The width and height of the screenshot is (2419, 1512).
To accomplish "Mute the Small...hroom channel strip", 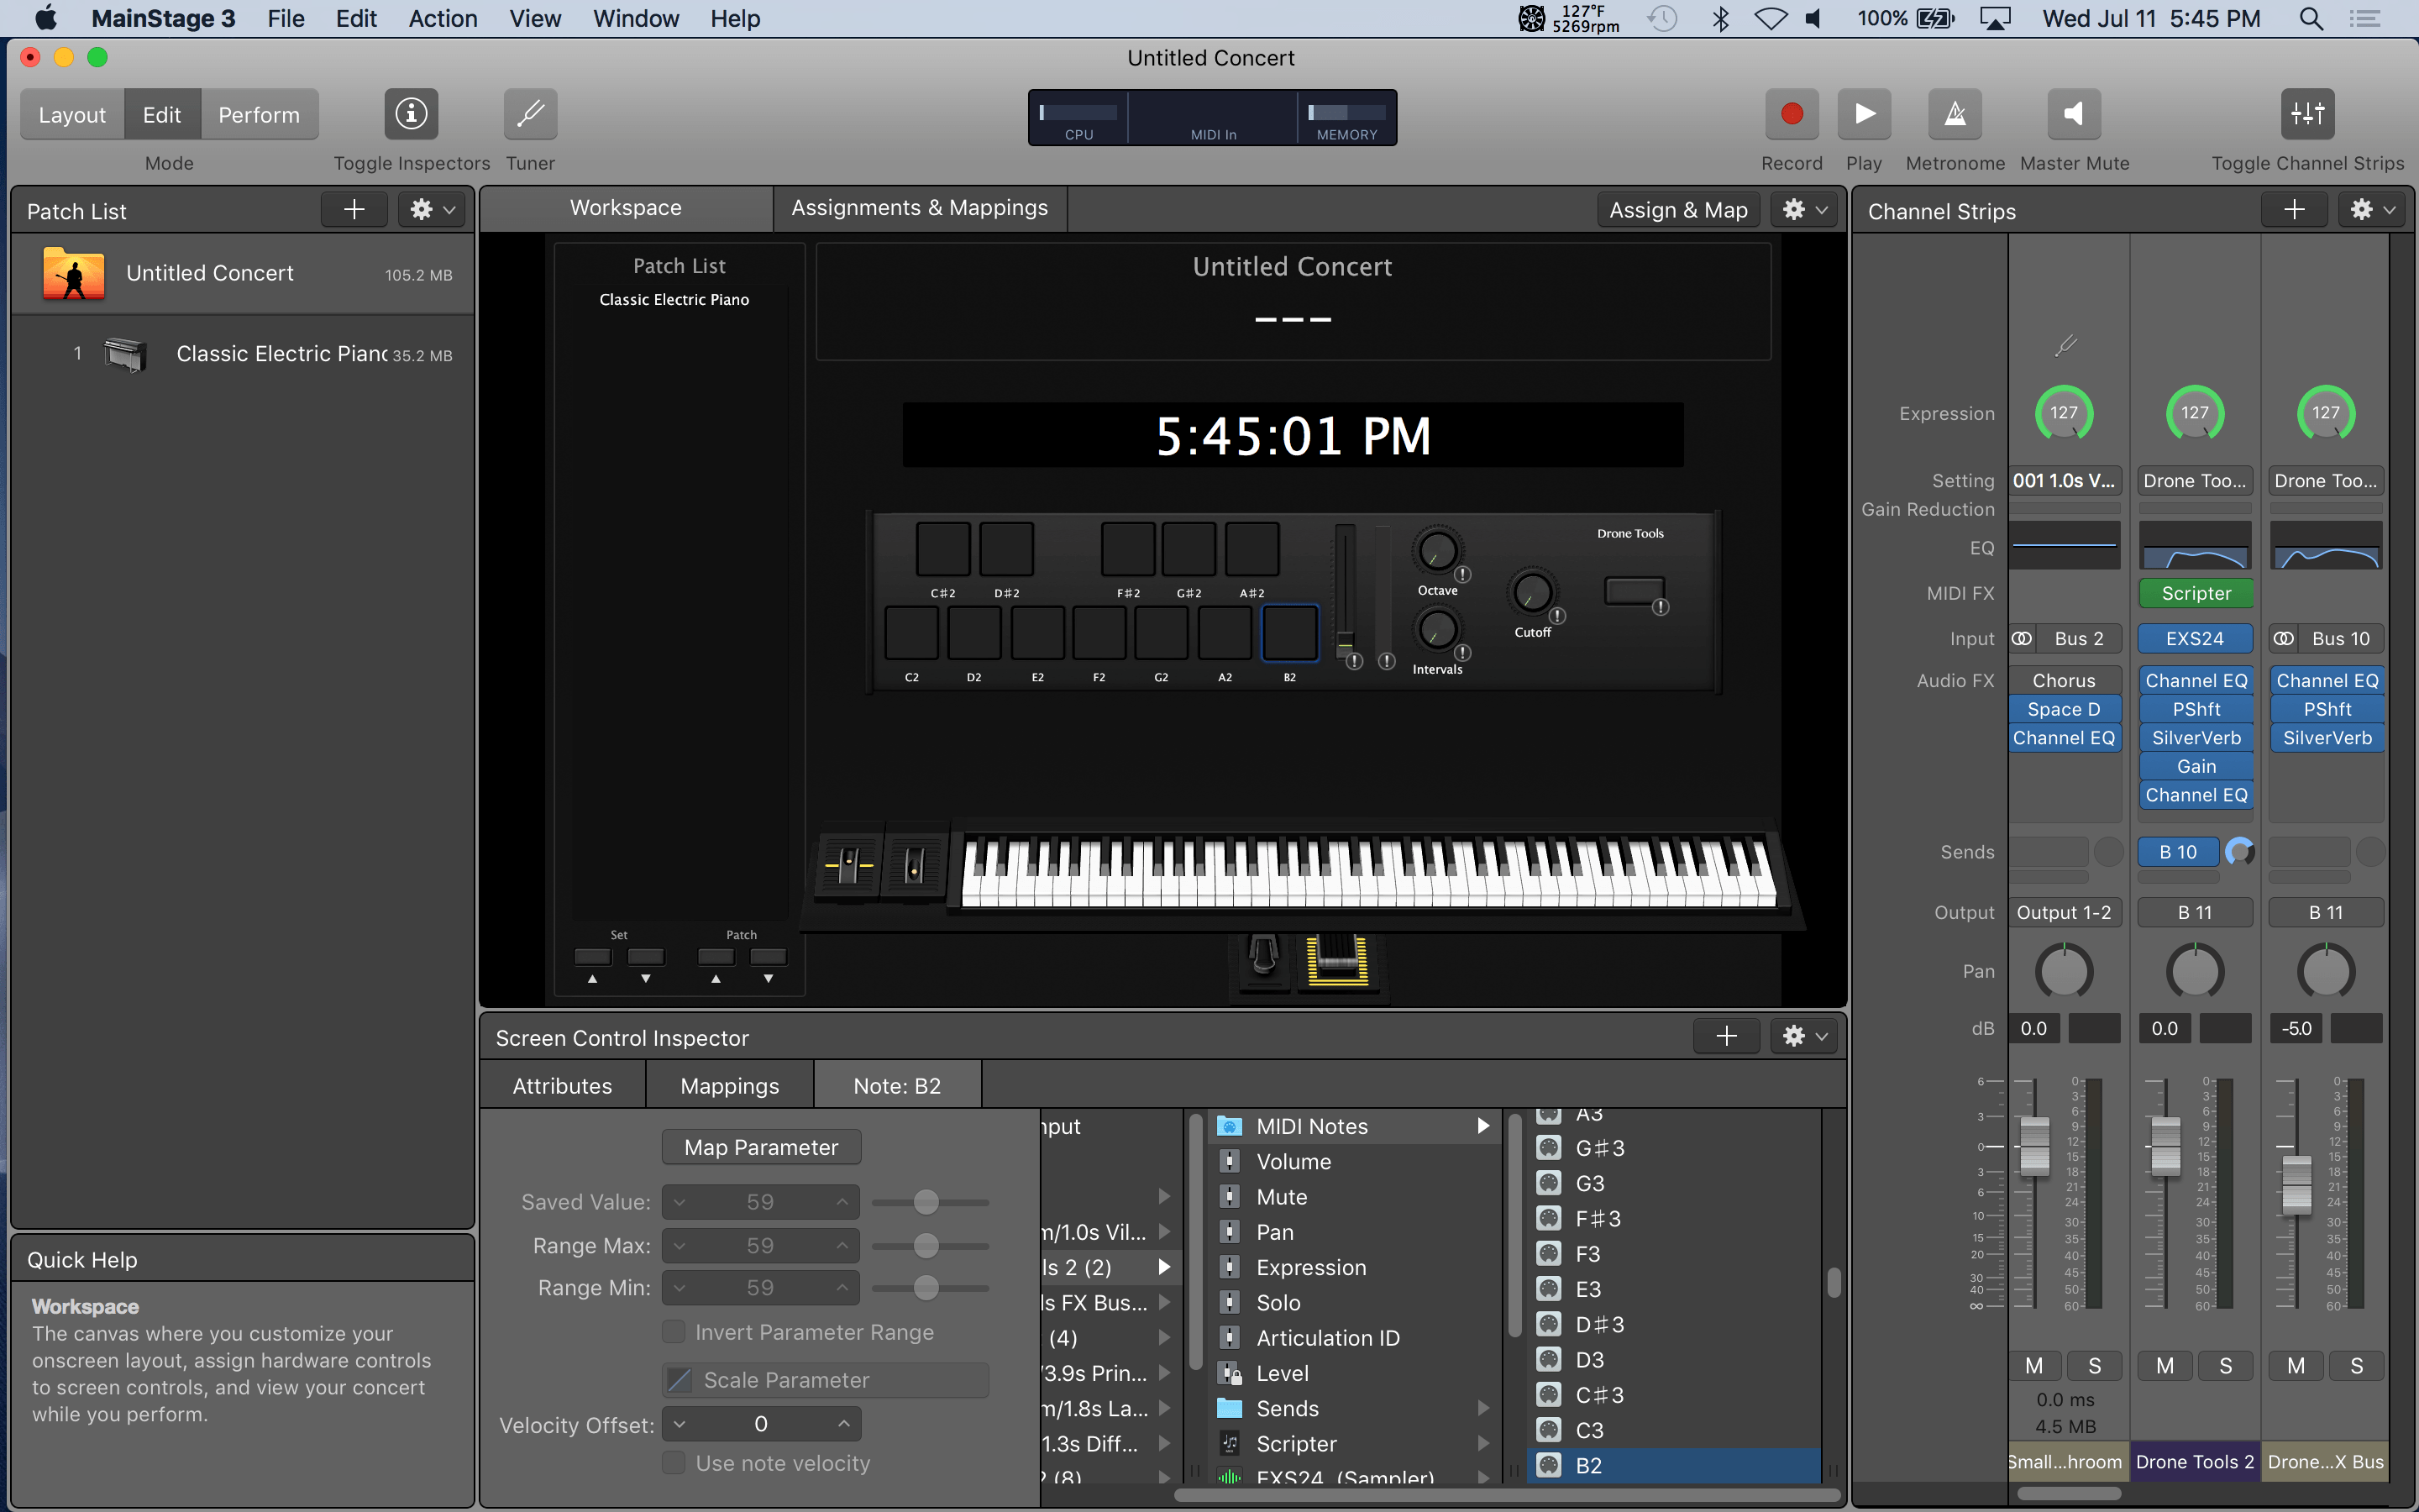I will tap(2034, 1366).
